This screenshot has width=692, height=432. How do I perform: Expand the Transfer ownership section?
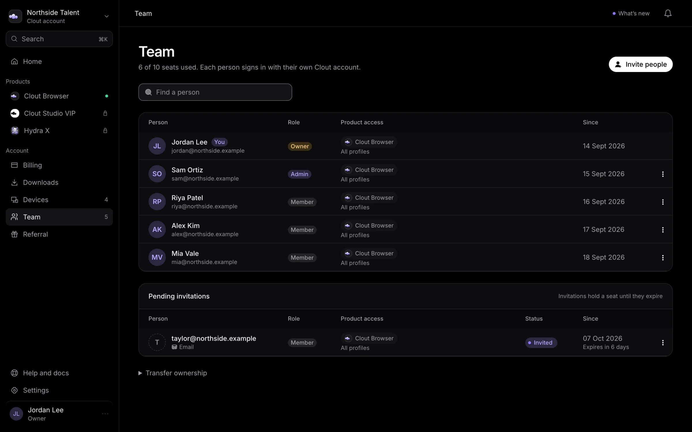pos(173,373)
